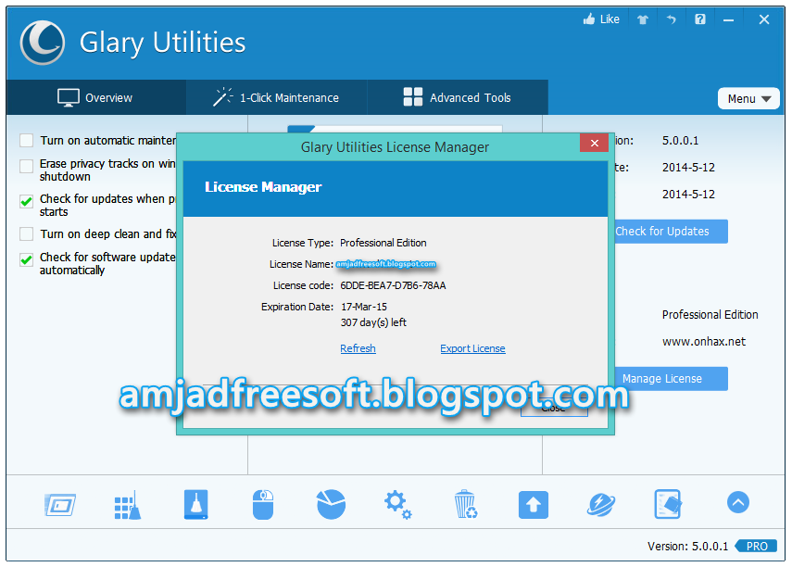Select the internet booster globe icon
The image size is (792, 567).
pos(600,504)
